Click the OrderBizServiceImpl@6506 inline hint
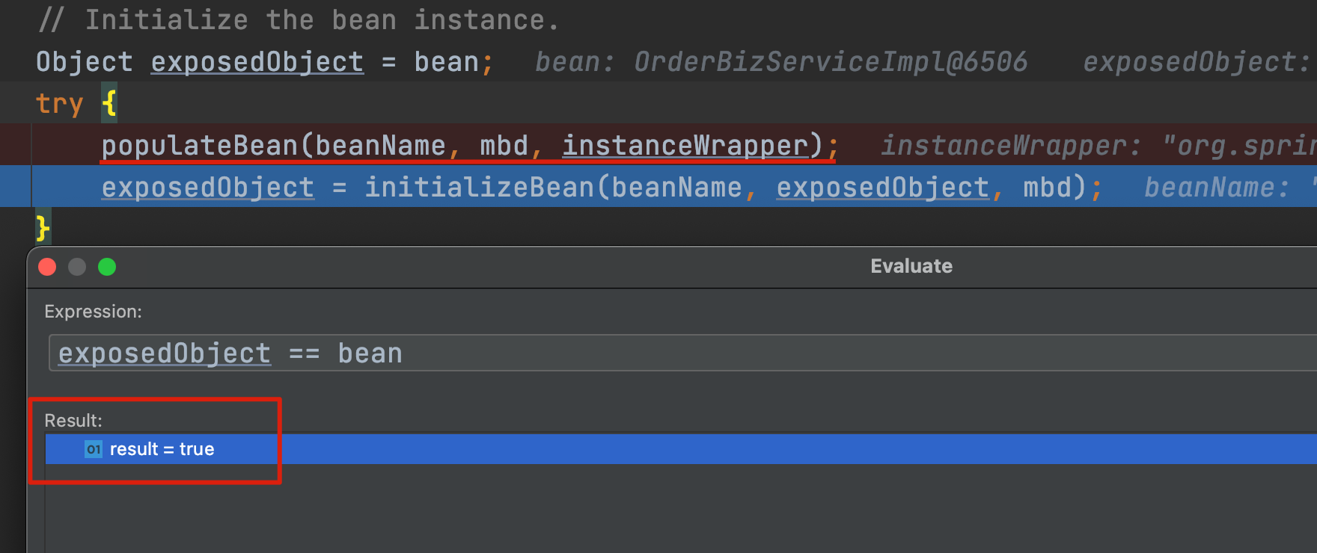The width and height of the screenshot is (1317, 553). (x=831, y=62)
